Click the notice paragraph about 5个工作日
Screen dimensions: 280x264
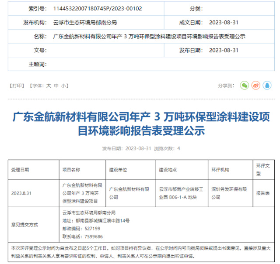point(141,252)
